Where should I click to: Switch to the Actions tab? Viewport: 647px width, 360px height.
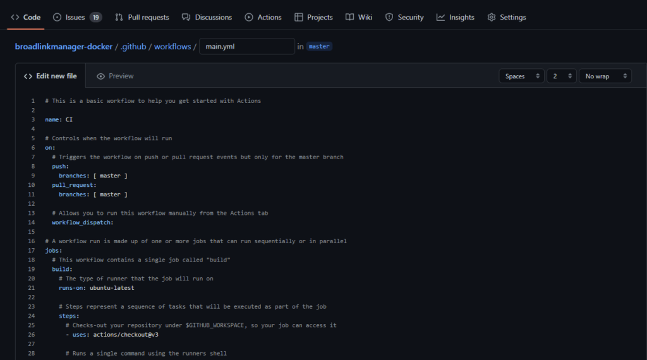[x=263, y=17]
